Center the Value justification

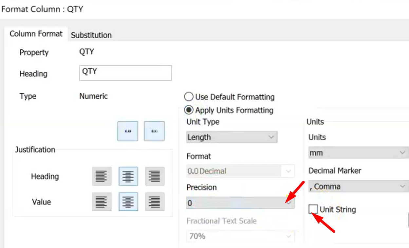128,202
